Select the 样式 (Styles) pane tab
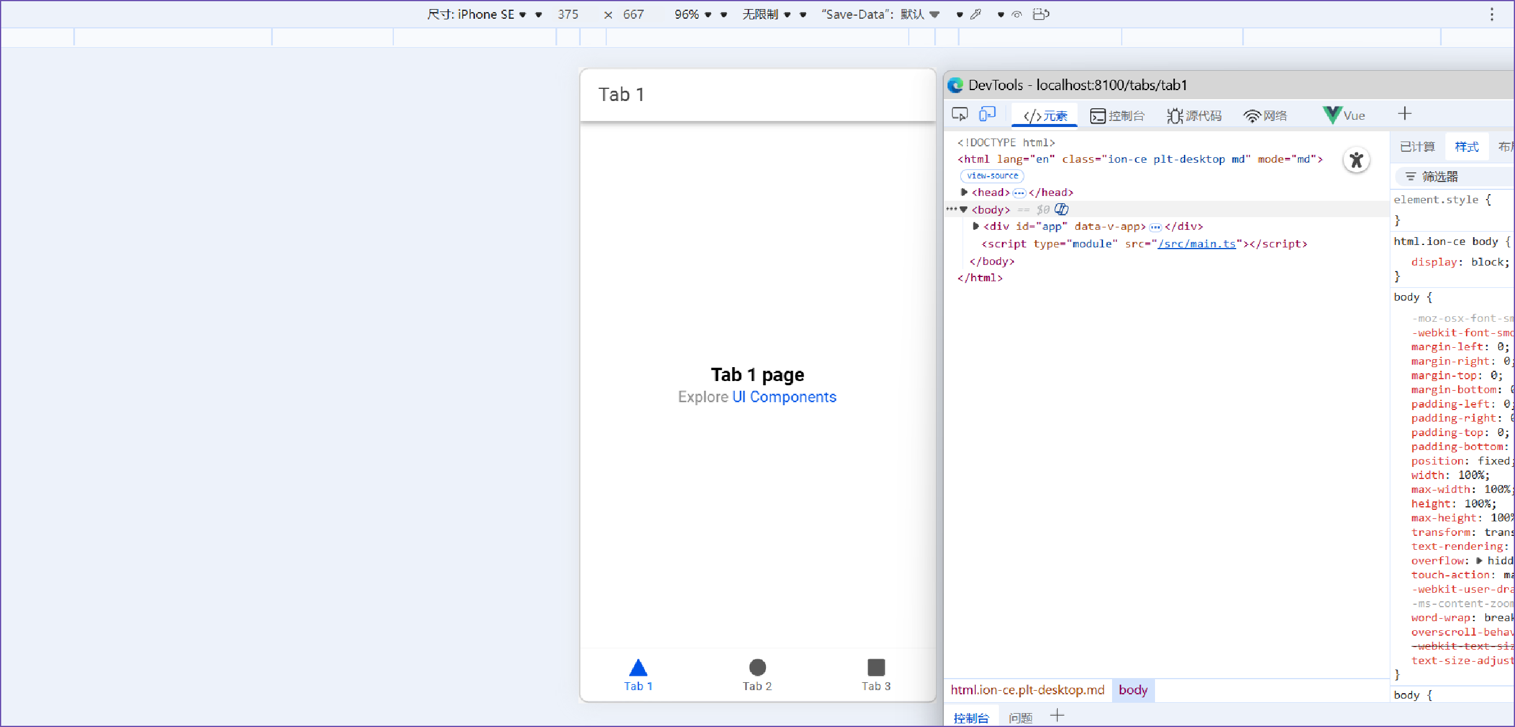 [x=1467, y=147]
